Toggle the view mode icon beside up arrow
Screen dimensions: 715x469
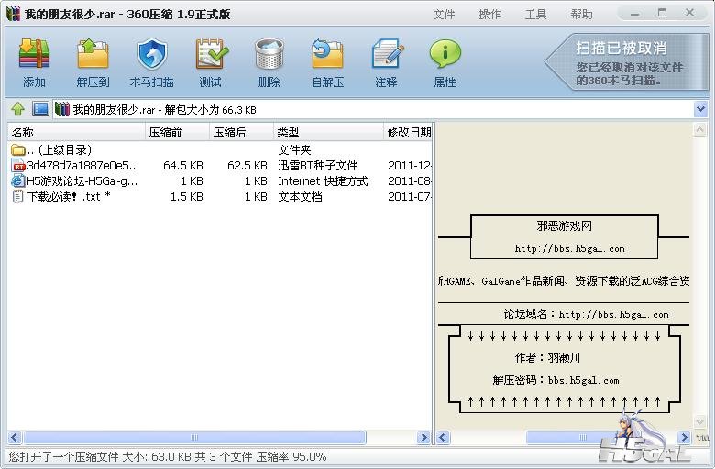40,109
